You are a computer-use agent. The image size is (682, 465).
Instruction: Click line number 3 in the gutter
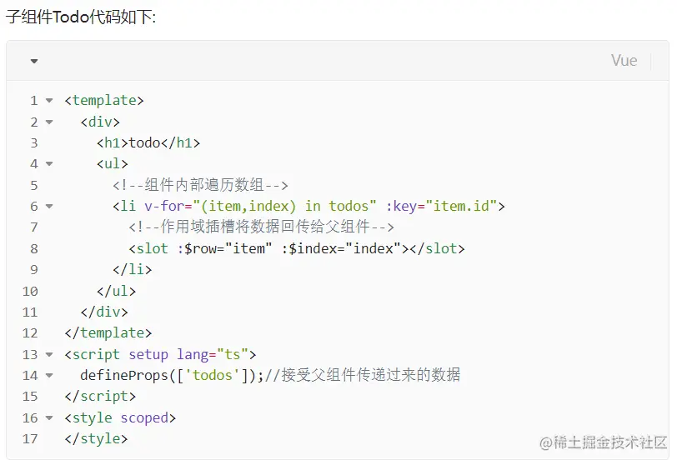34,143
